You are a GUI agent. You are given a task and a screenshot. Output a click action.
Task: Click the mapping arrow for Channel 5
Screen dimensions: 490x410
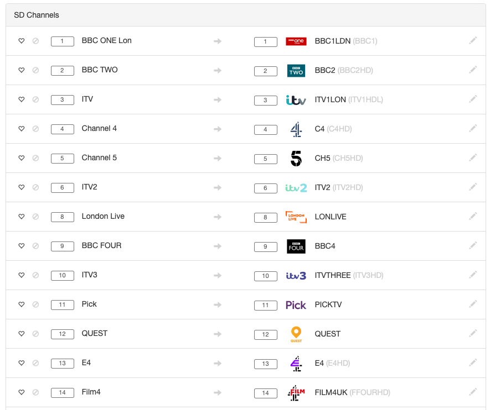(x=218, y=158)
